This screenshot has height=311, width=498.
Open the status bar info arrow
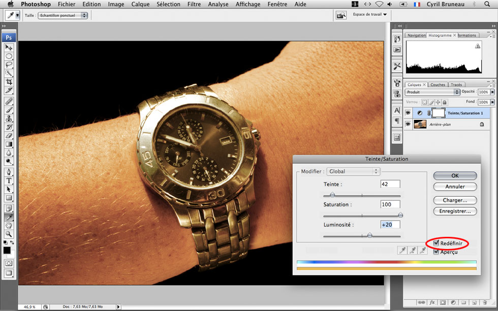118,307
